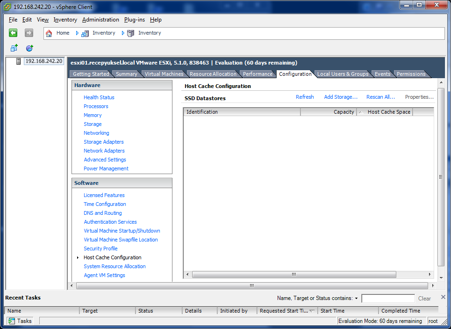
Task: Open Power Management link
Action: tap(106, 169)
